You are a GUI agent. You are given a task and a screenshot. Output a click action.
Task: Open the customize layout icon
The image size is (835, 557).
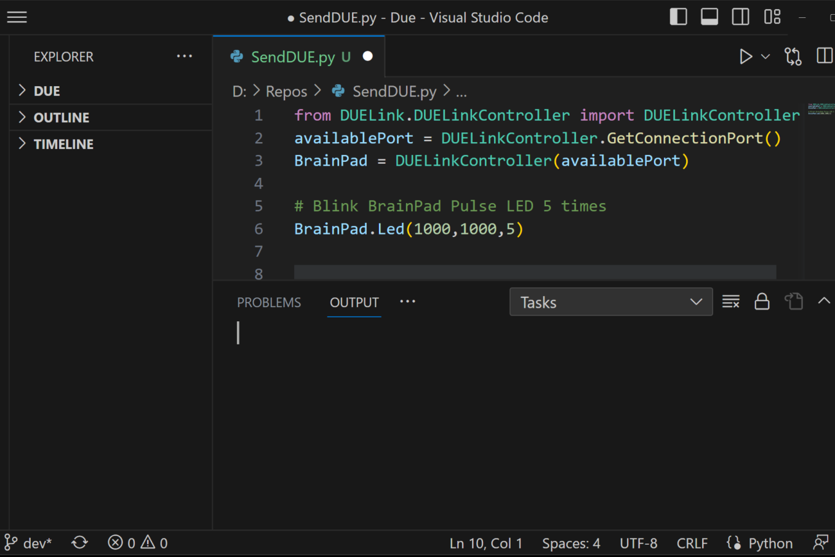pyautogui.click(x=772, y=17)
